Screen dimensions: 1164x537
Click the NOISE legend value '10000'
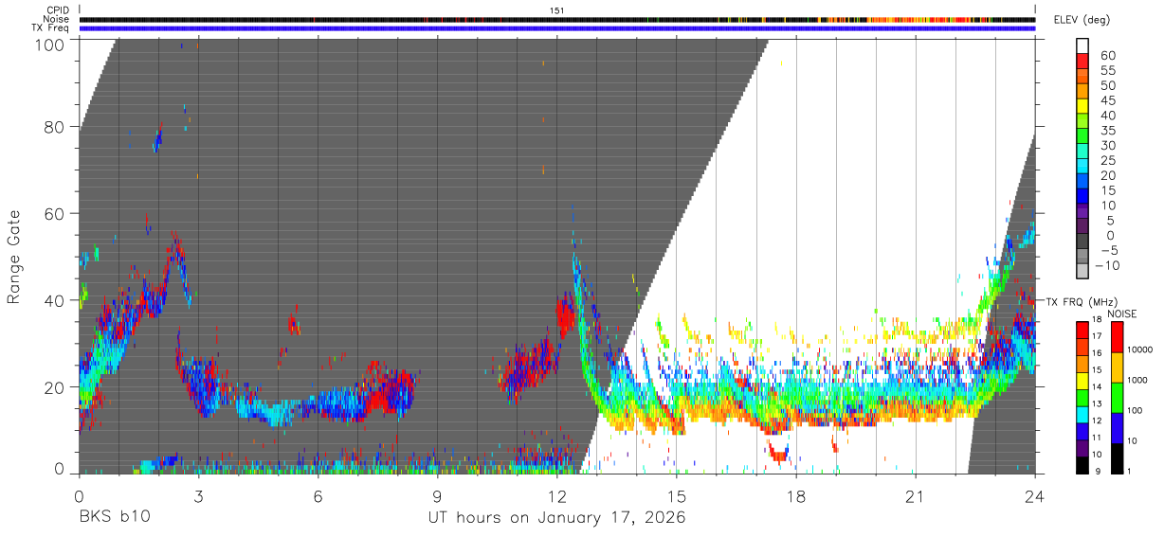tap(1140, 349)
